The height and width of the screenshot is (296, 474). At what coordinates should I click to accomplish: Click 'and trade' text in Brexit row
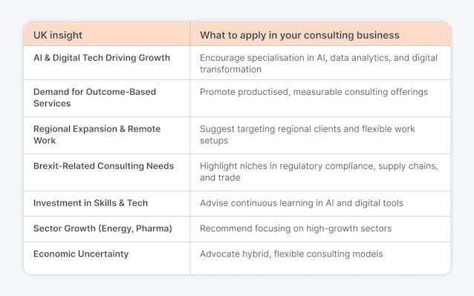[x=220, y=178]
